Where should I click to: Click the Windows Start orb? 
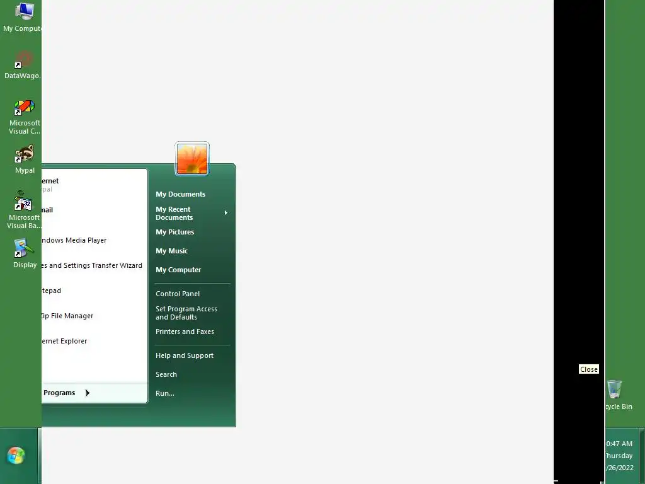click(x=16, y=456)
